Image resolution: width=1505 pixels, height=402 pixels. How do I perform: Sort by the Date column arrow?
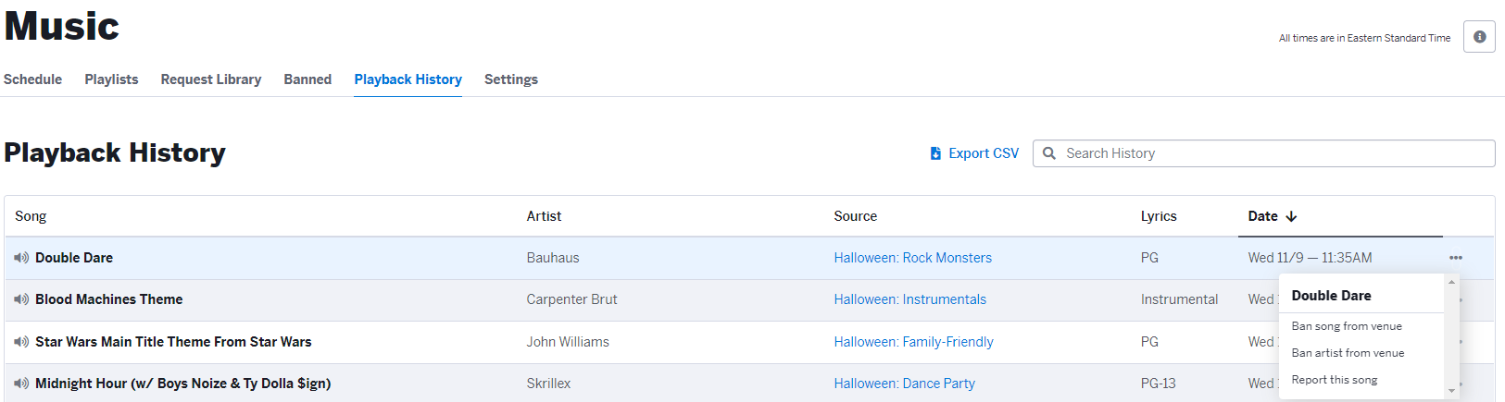[x=1291, y=216]
